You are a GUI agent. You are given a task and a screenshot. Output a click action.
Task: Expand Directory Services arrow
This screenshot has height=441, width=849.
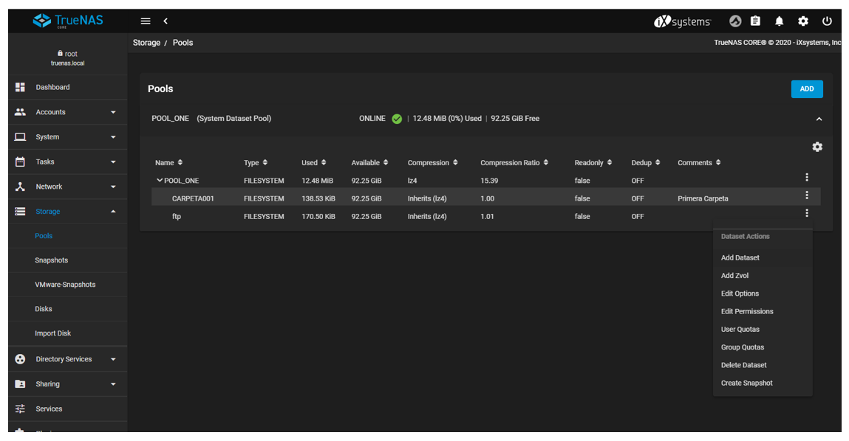(x=113, y=359)
